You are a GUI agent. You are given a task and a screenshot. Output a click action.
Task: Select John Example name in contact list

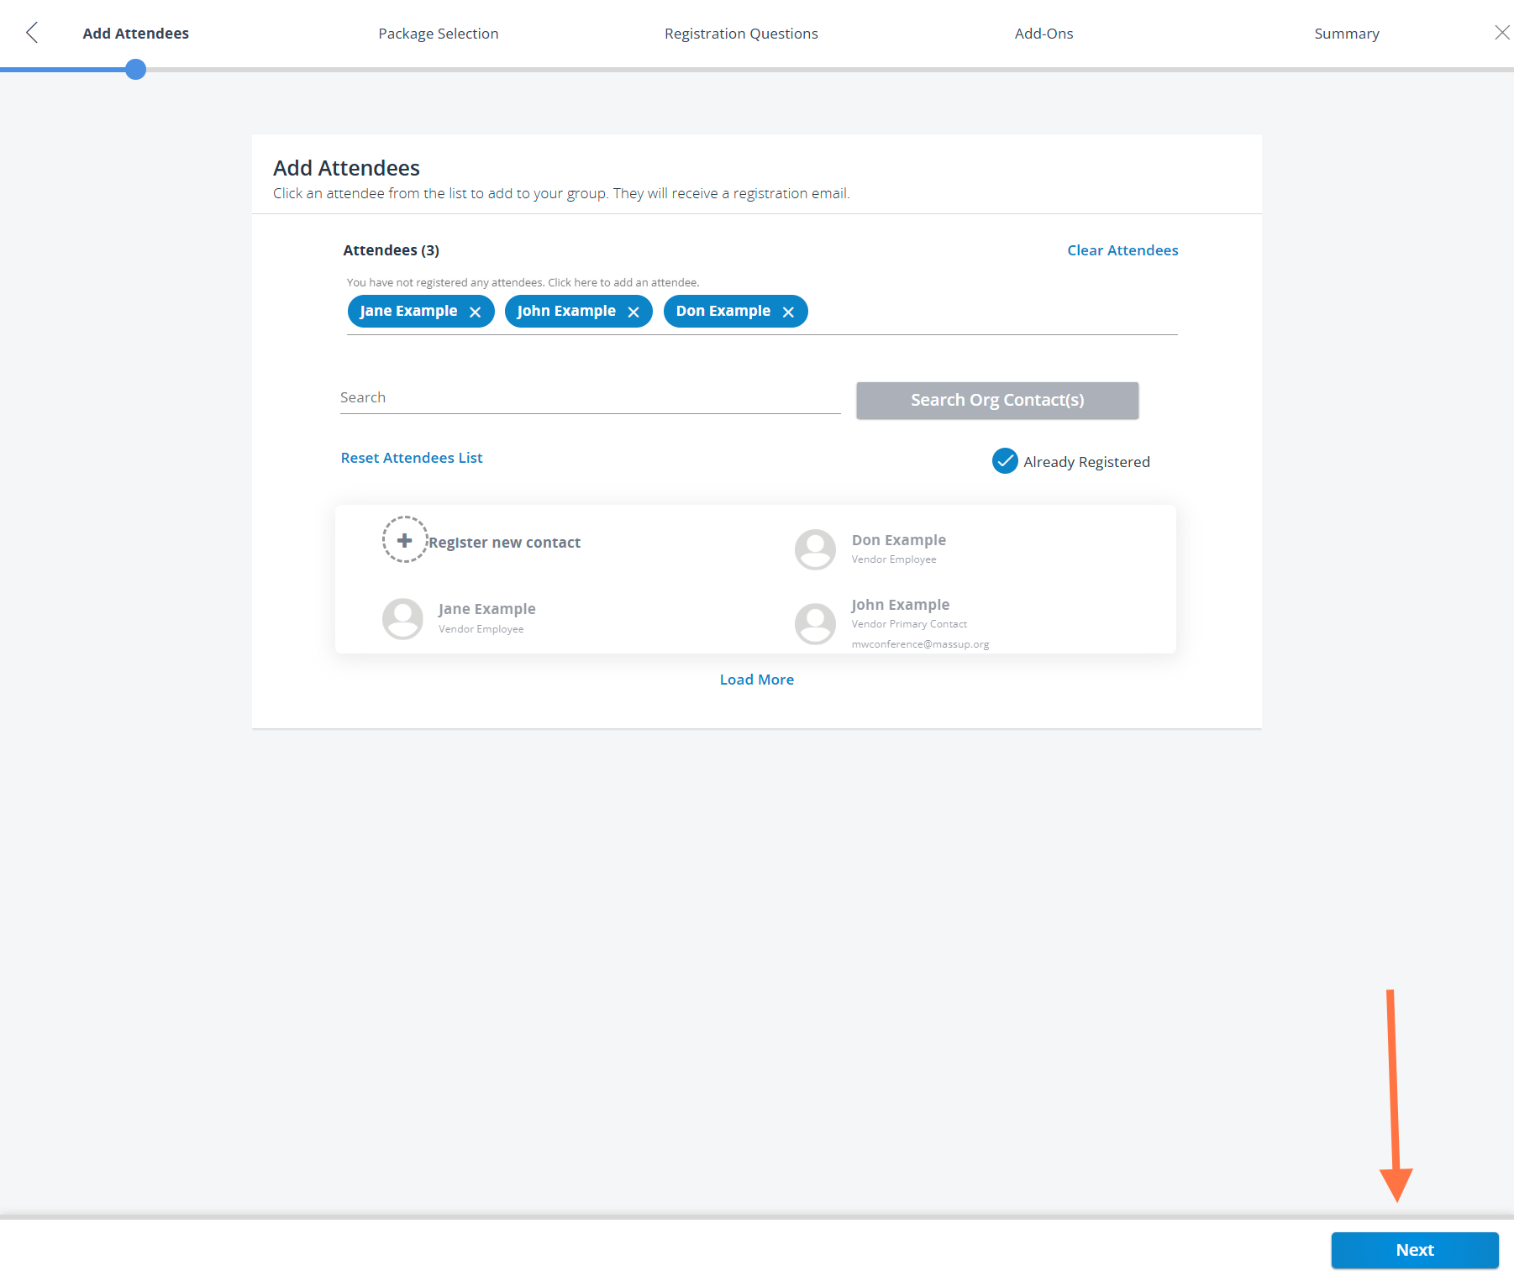coord(901,605)
